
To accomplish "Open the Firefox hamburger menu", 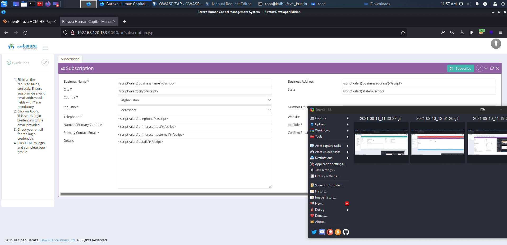I will [500, 32].
